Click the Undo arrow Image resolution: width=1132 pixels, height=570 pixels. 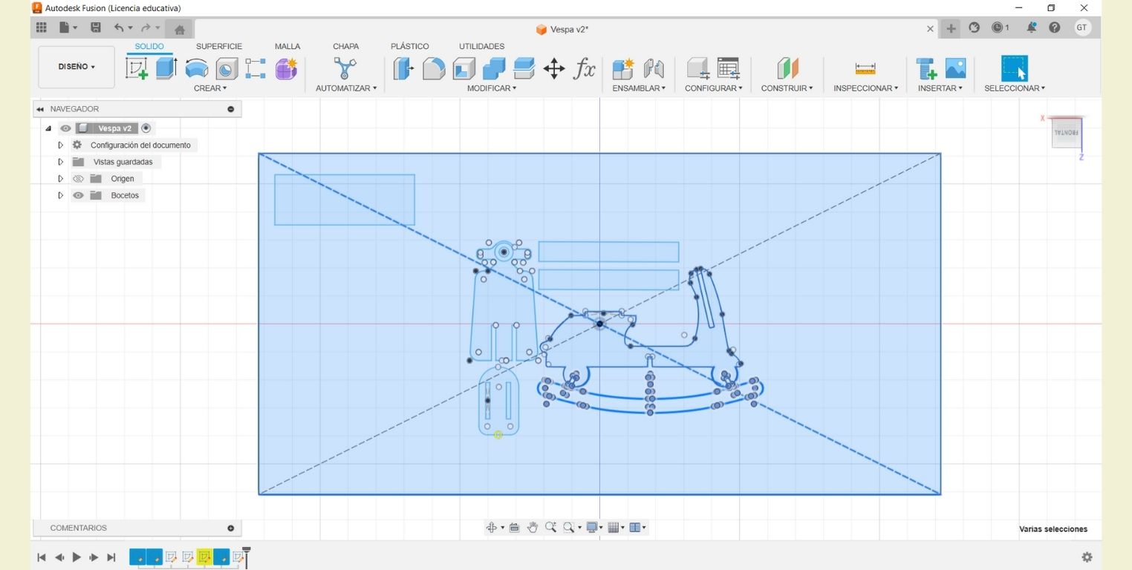click(x=119, y=28)
